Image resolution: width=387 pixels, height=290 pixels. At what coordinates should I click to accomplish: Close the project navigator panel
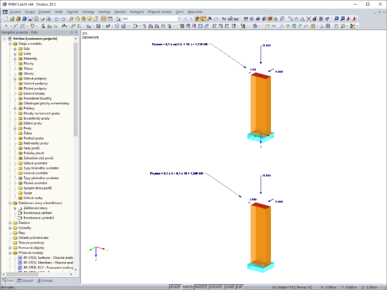click(76, 32)
